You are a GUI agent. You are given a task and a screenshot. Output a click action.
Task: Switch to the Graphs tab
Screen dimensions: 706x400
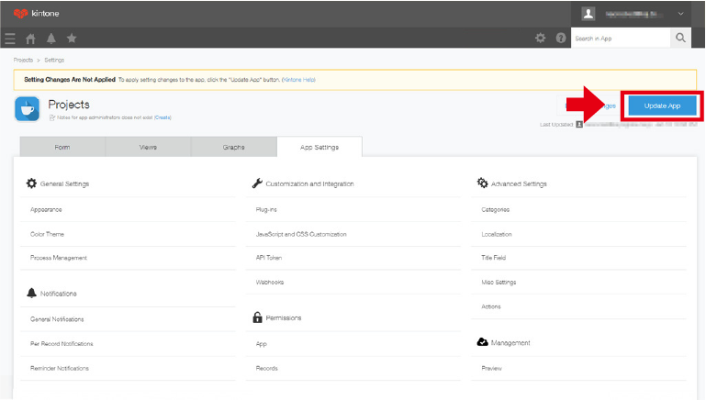[x=234, y=147]
